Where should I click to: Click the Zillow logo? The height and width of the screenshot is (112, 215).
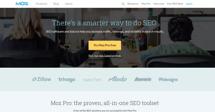pyautogui.click(x=41, y=79)
